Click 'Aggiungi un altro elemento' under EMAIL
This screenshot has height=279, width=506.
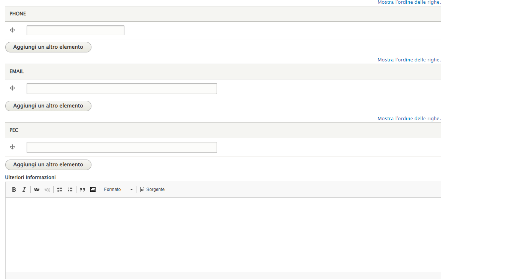coord(48,106)
